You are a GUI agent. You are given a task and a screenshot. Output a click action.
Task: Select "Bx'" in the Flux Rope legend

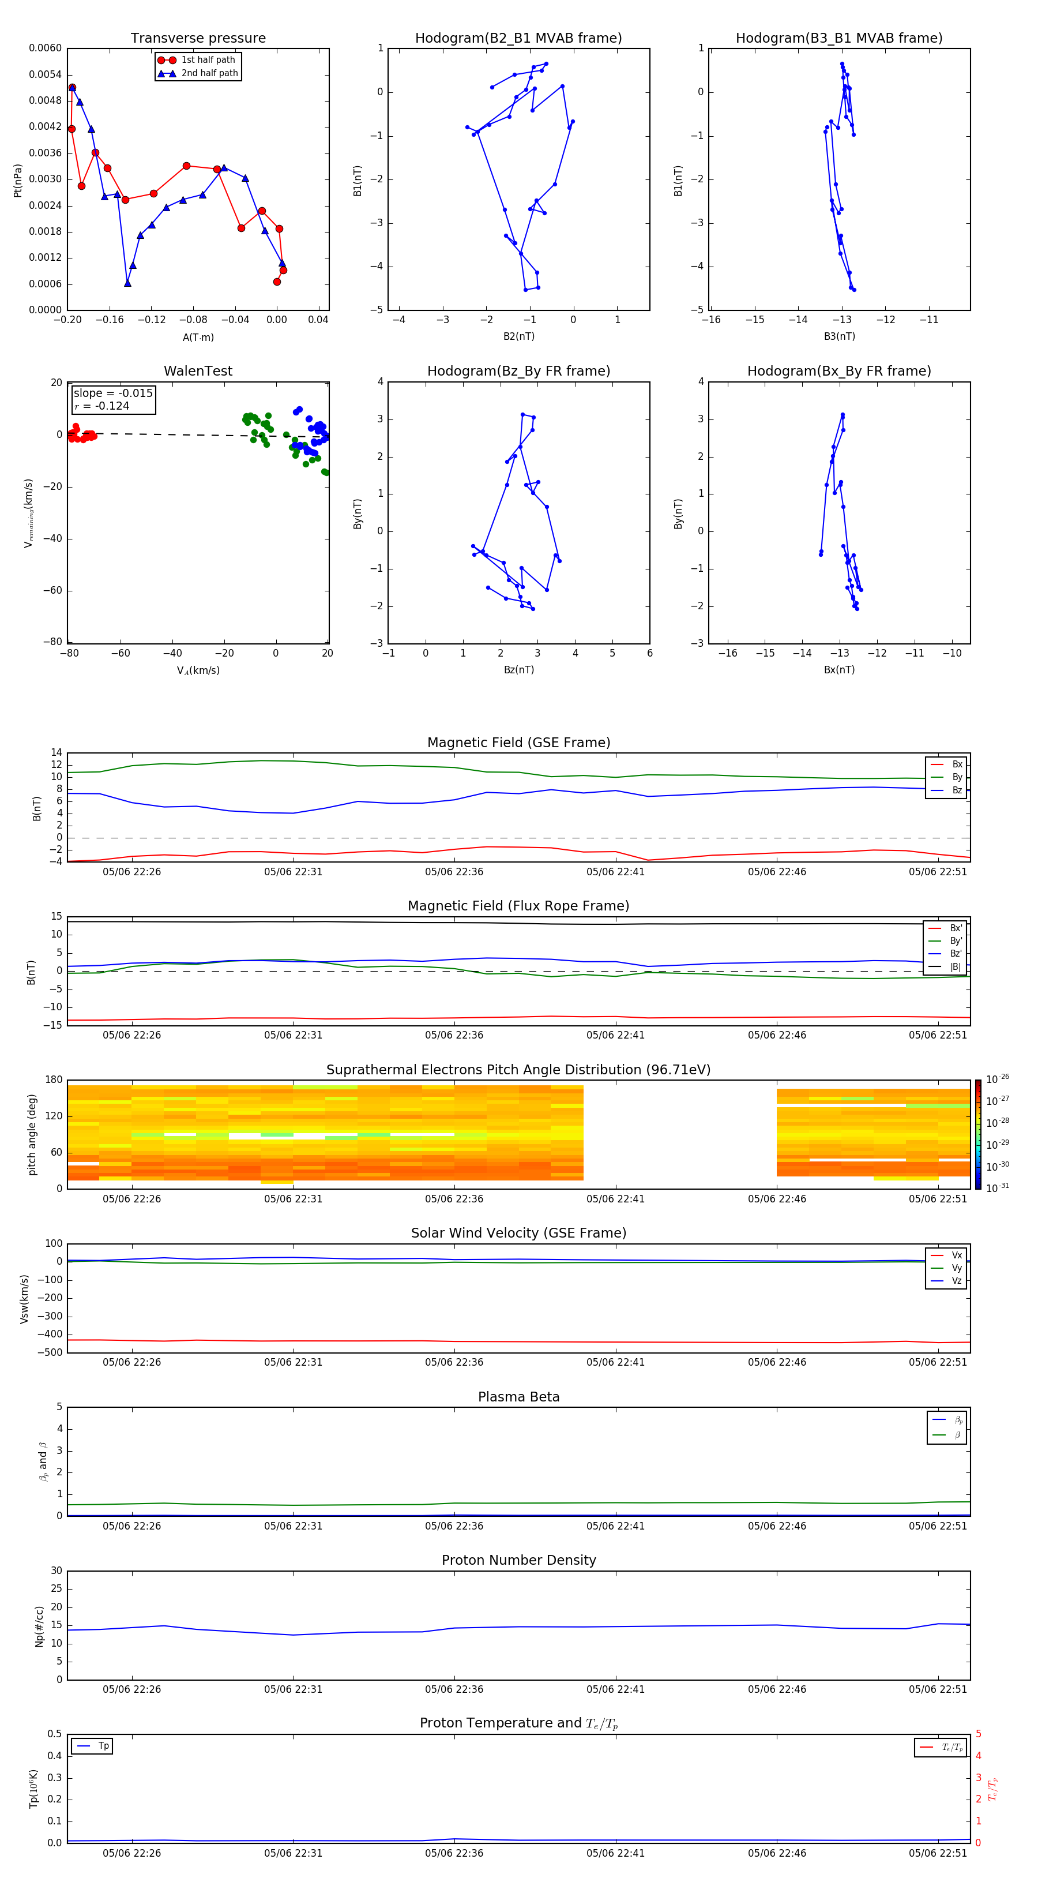[x=946, y=928]
